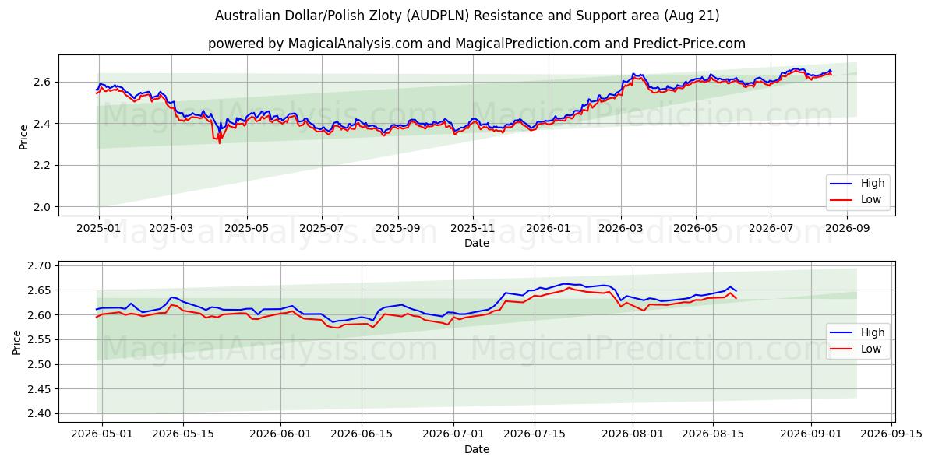This screenshot has width=935, height=467.
Task: Click the 2026-03 tick label on upper axis
Action: pos(621,229)
